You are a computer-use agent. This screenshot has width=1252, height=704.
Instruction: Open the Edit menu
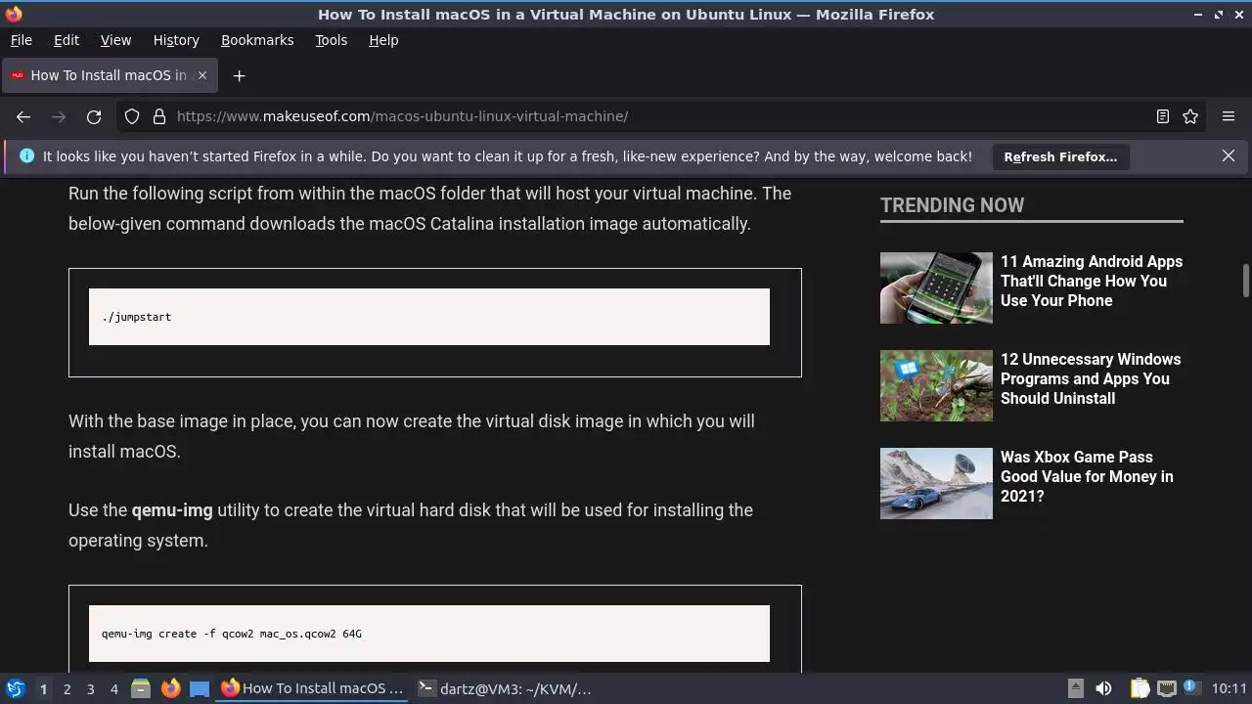tap(67, 40)
